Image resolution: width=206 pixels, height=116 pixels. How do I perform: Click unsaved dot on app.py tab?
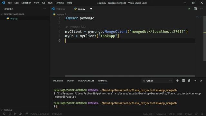coord(91,9)
